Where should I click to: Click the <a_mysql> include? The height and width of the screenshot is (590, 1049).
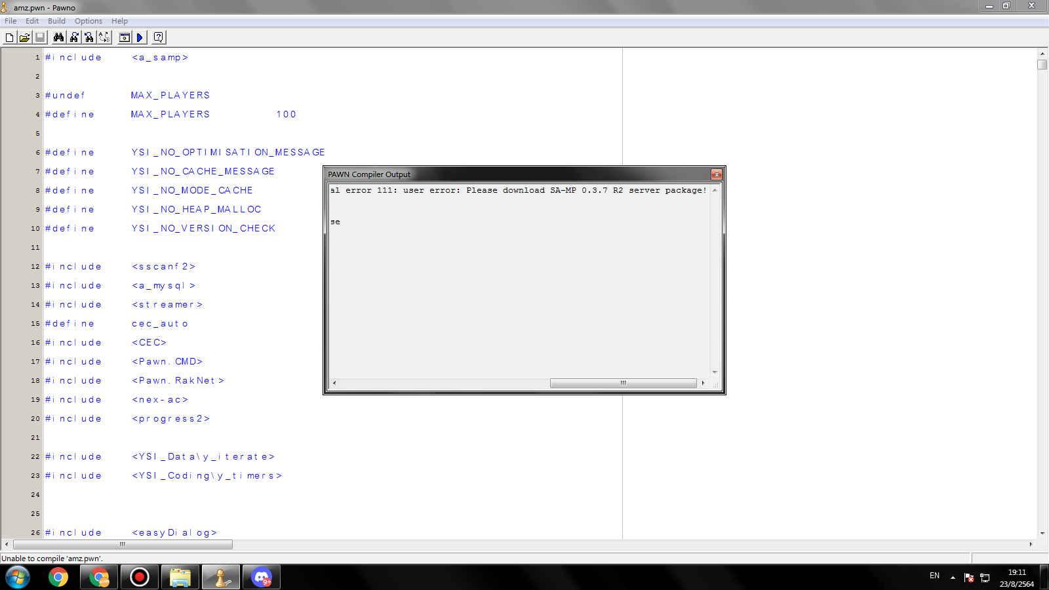[163, 285]
